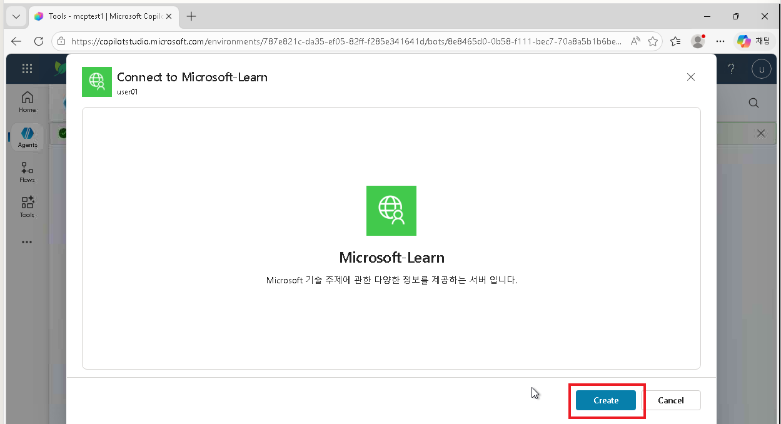Image resolution: width=781 pixels, height=424 pixels.
Task: Open the Copilot 채팅 button
Action: coord(754,41)
